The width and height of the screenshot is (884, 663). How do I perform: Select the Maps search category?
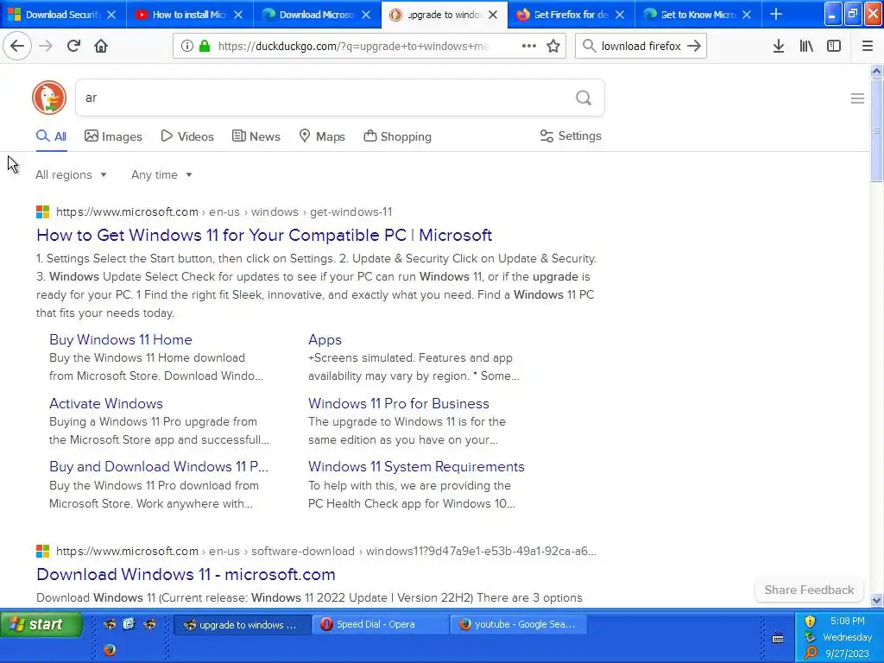tap(322, 136)
